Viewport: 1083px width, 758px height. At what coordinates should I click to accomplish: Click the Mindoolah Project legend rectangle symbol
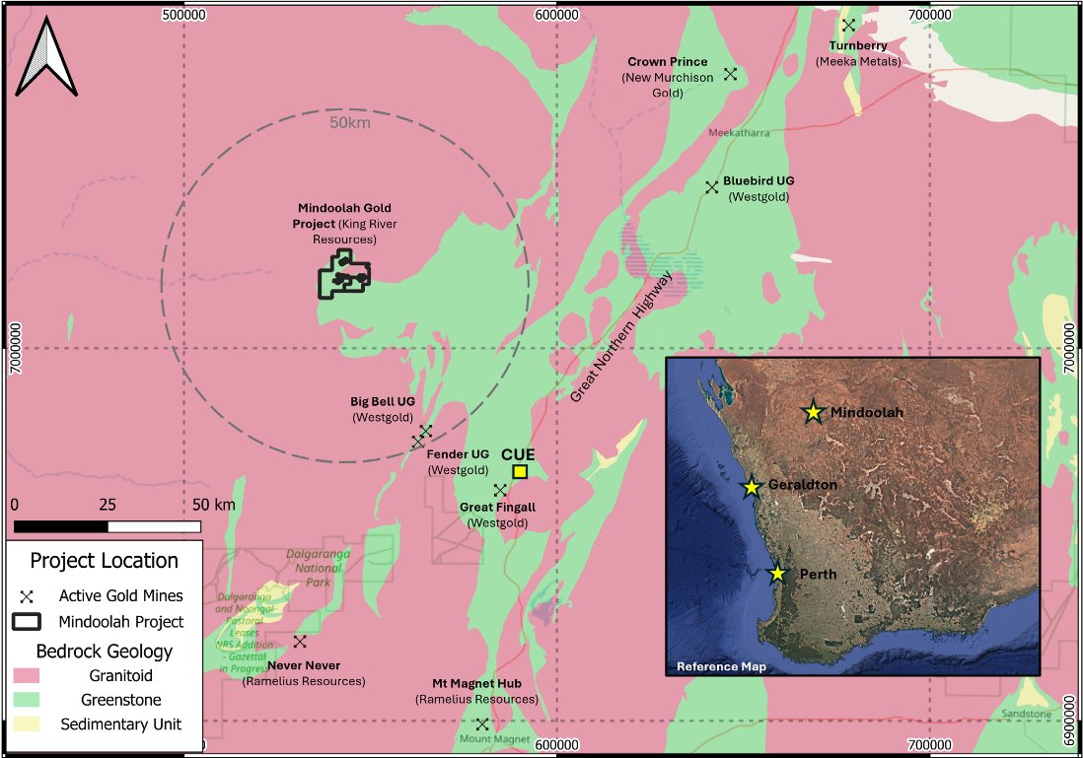tap(27, 622)
